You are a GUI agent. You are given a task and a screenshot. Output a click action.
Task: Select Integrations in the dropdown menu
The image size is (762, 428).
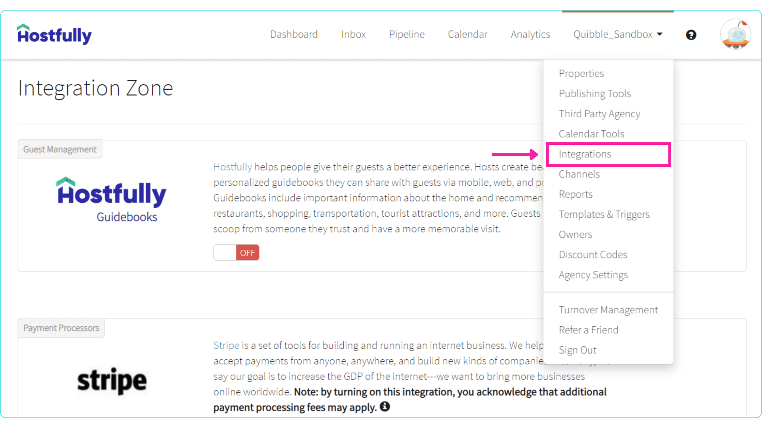point(609,154)
